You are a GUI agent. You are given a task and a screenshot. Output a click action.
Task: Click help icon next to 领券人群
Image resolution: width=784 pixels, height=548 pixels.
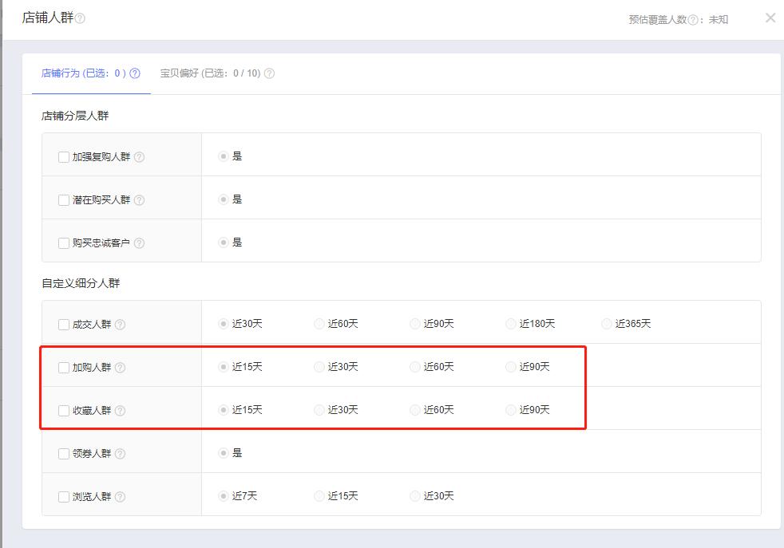(120, 454)
